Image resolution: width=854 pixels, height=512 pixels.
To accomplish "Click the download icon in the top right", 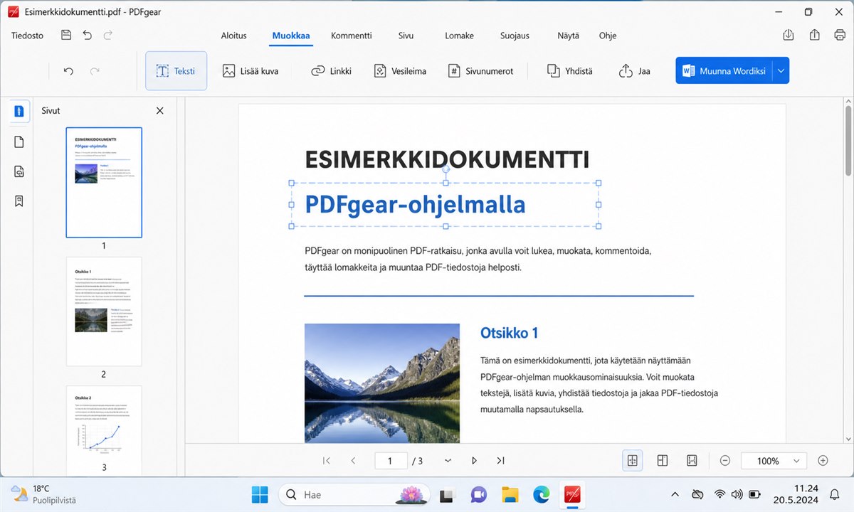I will click(x=788, y=35).
